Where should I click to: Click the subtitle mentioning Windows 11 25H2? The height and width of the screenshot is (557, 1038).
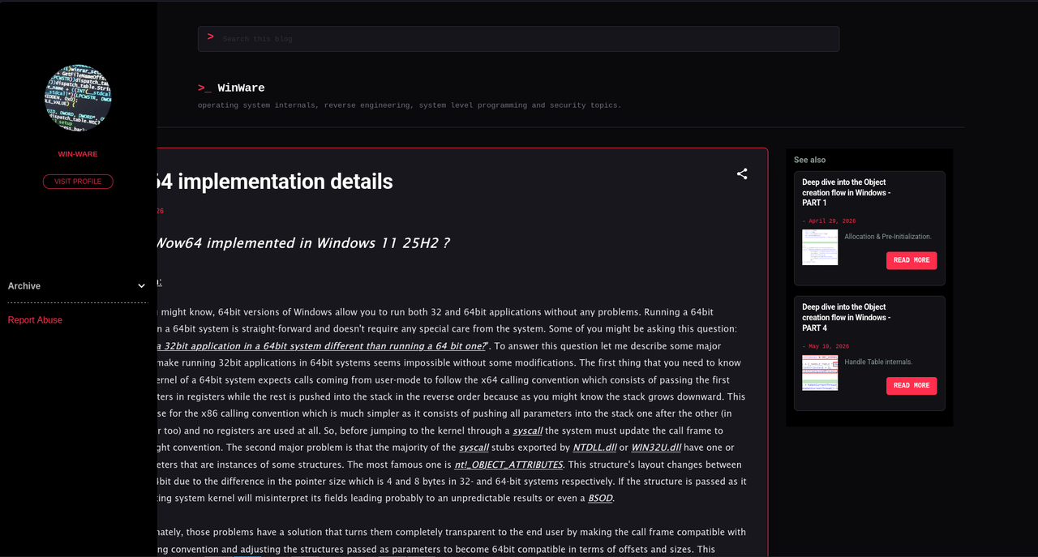click(303, 243)
